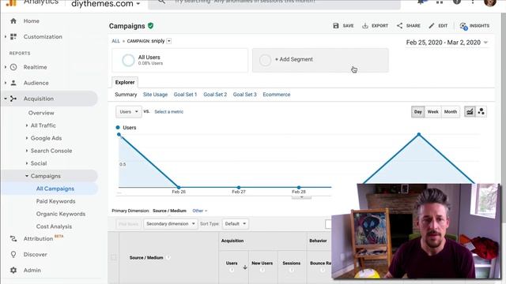Click the Save floppy disk icon

point(336,25)
